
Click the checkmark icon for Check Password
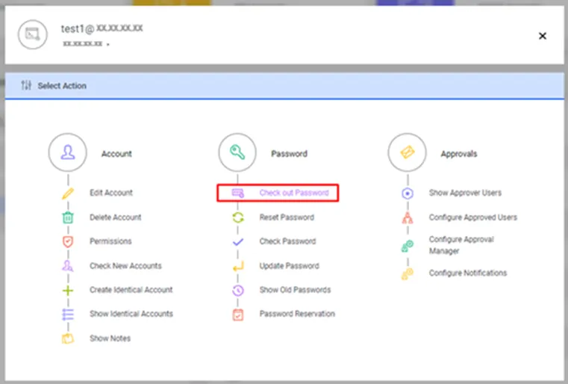(x=237, y=241)
